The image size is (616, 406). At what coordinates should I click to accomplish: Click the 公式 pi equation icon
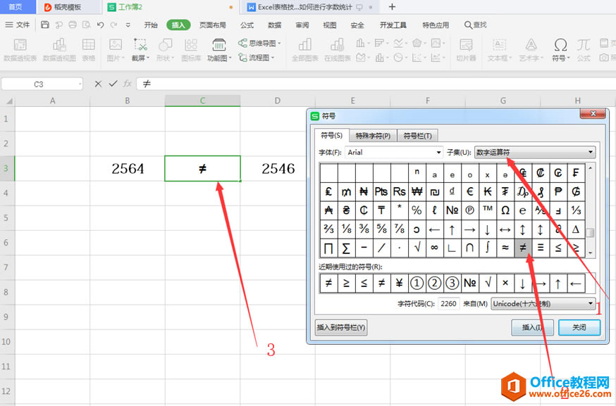[x=584, y=50]
